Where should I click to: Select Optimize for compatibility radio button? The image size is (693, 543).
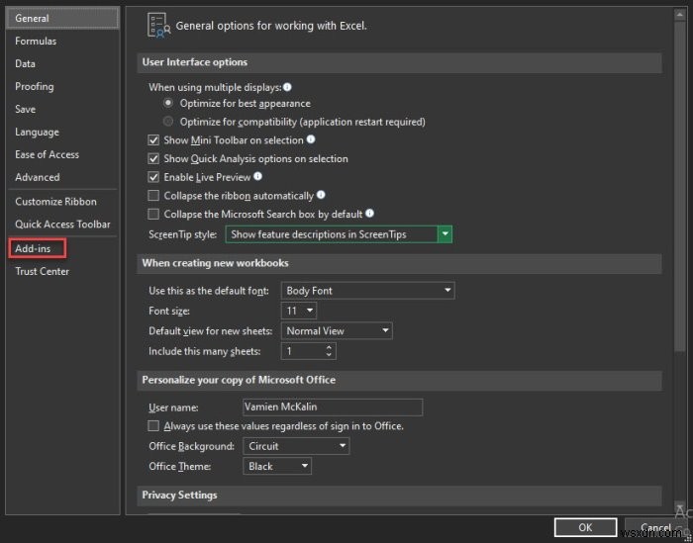(168, 121)
